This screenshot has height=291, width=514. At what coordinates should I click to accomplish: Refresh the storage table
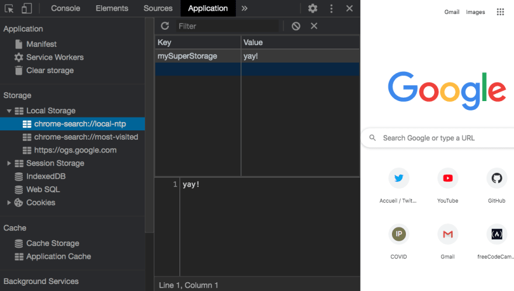click(165, 26)
